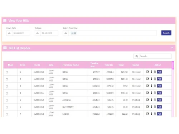Sort by Franchise Name column header

click(71, 65)
